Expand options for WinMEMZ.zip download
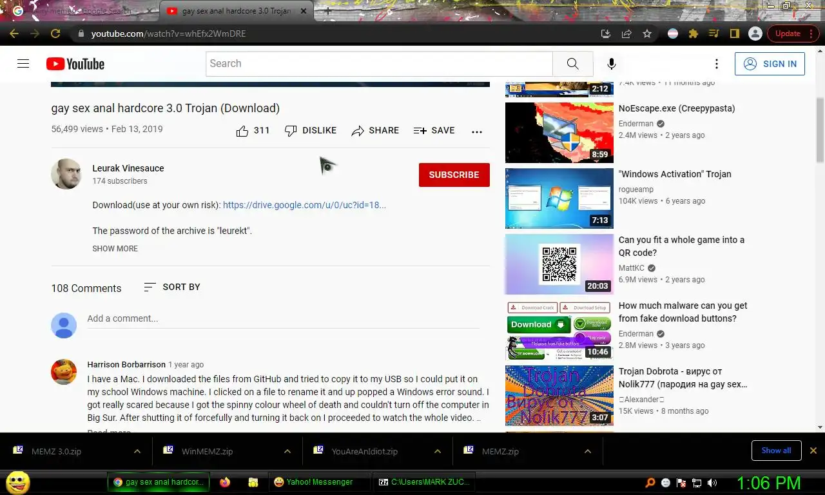The height and width of the screenshot is (495, 825). [x=287, y=451]
